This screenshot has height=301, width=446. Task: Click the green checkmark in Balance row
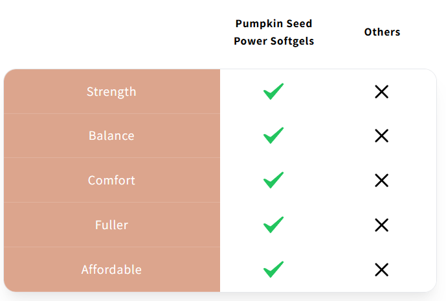274,136
